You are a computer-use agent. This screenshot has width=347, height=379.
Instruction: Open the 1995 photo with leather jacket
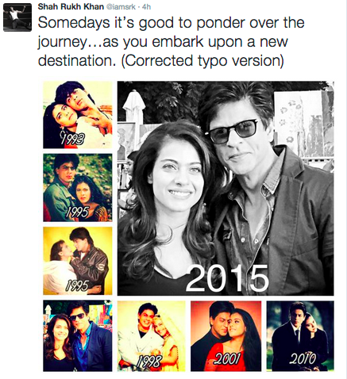(x=78, y=261)
